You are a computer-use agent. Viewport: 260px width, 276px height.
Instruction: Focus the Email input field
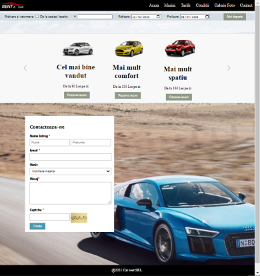click(71, 157)
